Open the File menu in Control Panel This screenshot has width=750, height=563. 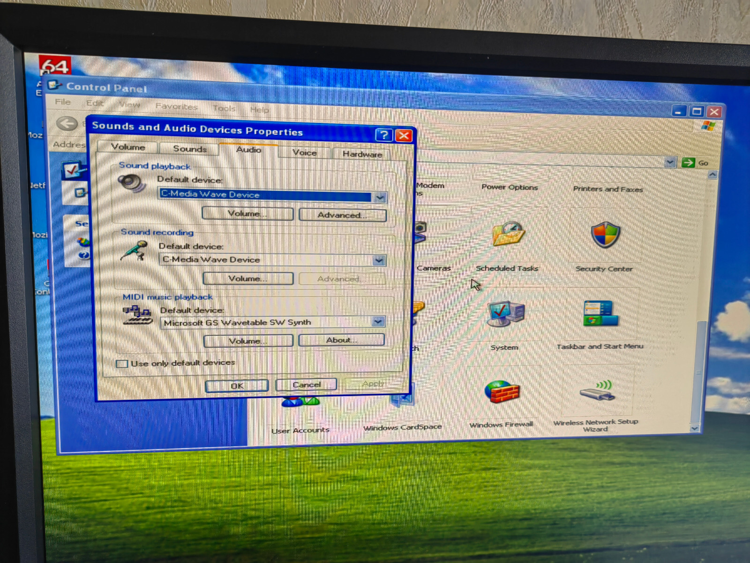pos(63,102)
